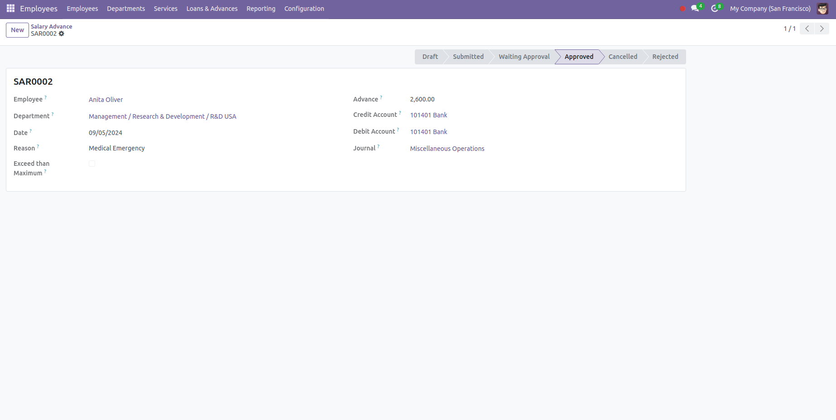
Task: Open the Miscellaneous Operations journal link
Action: [x=447, y=149]
